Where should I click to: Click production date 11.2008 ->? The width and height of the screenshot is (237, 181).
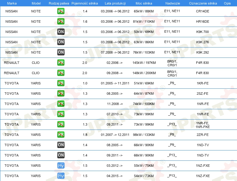click(115, 104)
